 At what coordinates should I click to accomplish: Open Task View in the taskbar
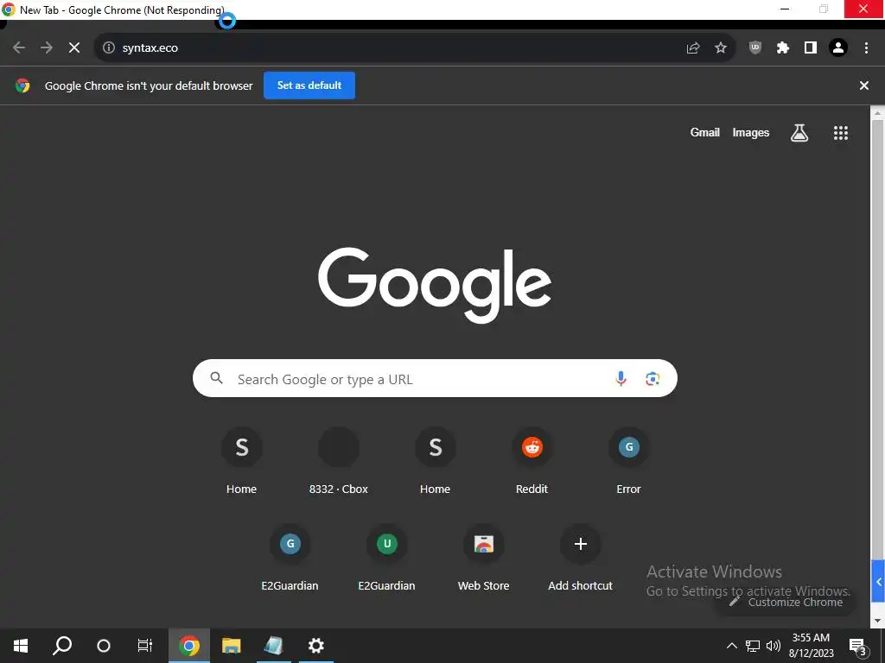[x=145, y=646]
